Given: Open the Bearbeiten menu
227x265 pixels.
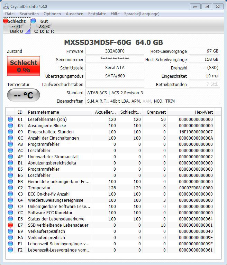Looking at the screenshot, I should point(29,14).
